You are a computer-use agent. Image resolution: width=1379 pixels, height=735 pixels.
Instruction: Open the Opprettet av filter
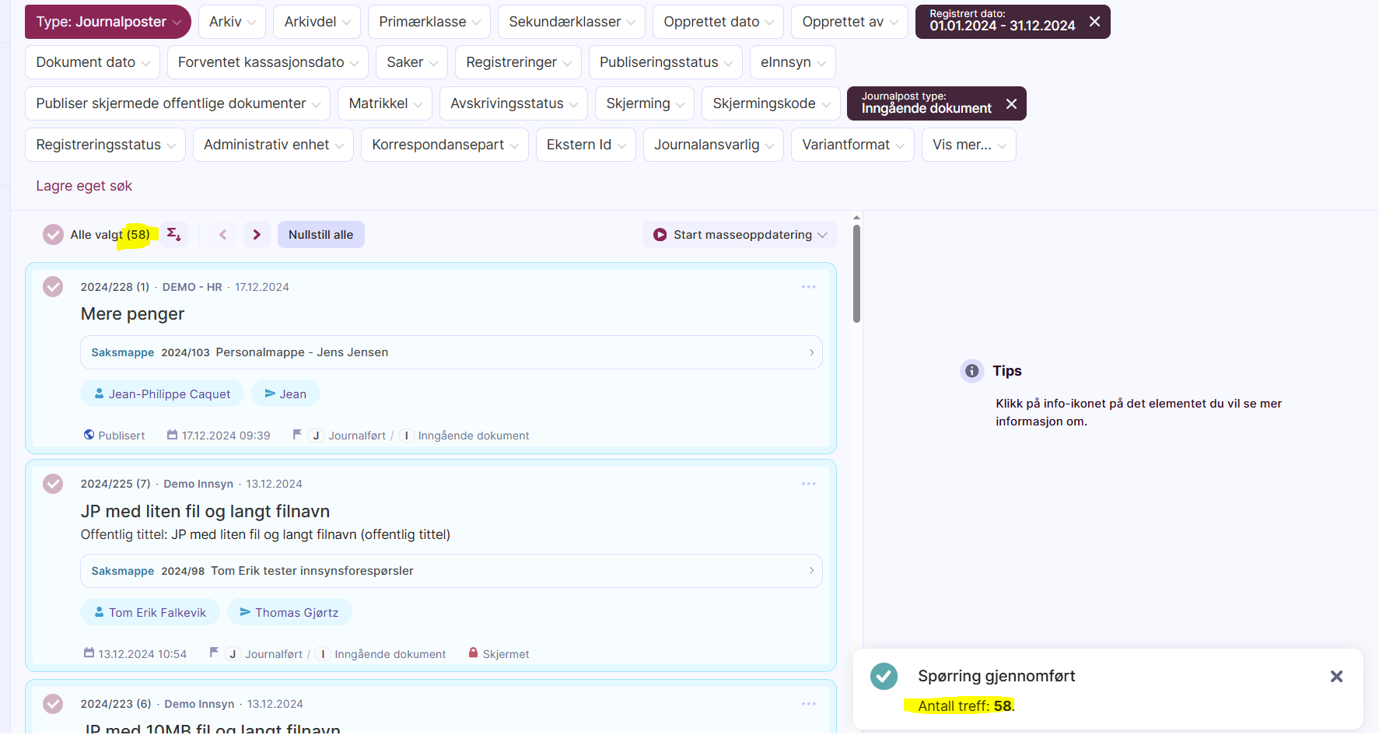coord(849,22)
